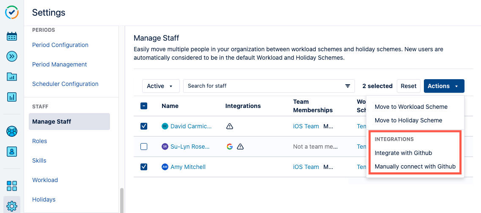Type in the Search for staff field
Screen dimensions: 481x213
[262, 86]
